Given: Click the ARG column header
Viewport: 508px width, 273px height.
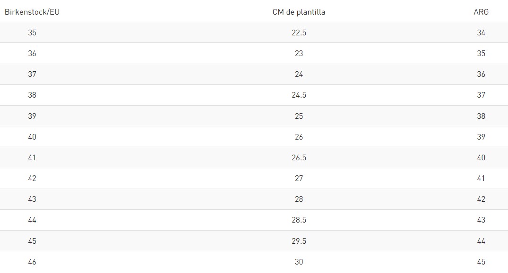Looking at the screenshot, I should coord(481,12).
